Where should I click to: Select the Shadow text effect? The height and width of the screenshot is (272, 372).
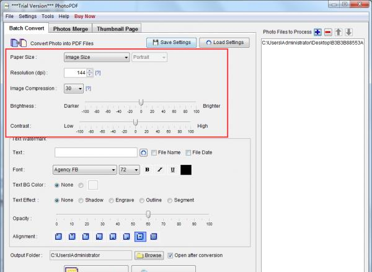(81, 200)
